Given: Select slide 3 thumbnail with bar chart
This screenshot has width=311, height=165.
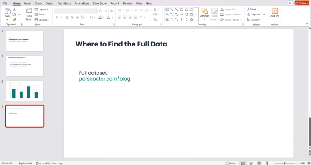Looking at the screenshot, I should point(25,91).
